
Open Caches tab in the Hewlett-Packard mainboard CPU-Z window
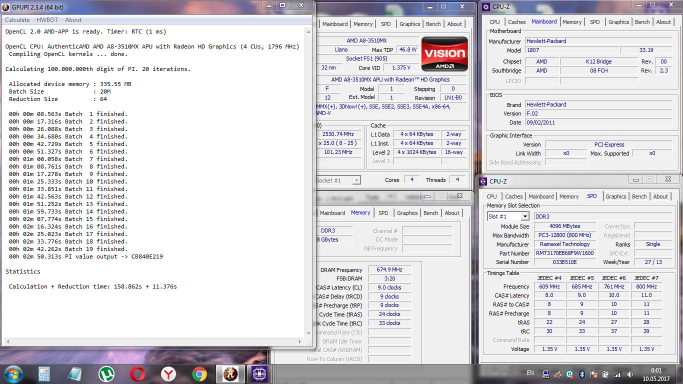tap(516, 22)
